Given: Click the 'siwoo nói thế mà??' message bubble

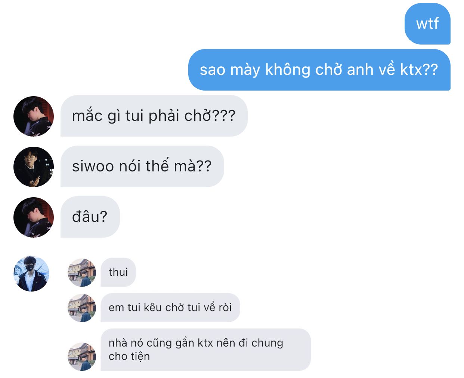Looking at the screenshot, I should (142, 166).
